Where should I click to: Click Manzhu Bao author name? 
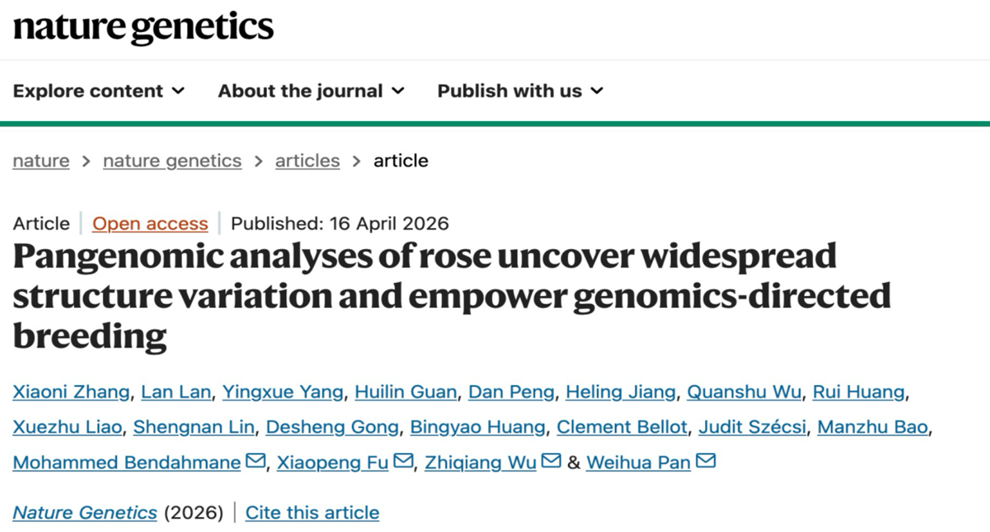872,427
